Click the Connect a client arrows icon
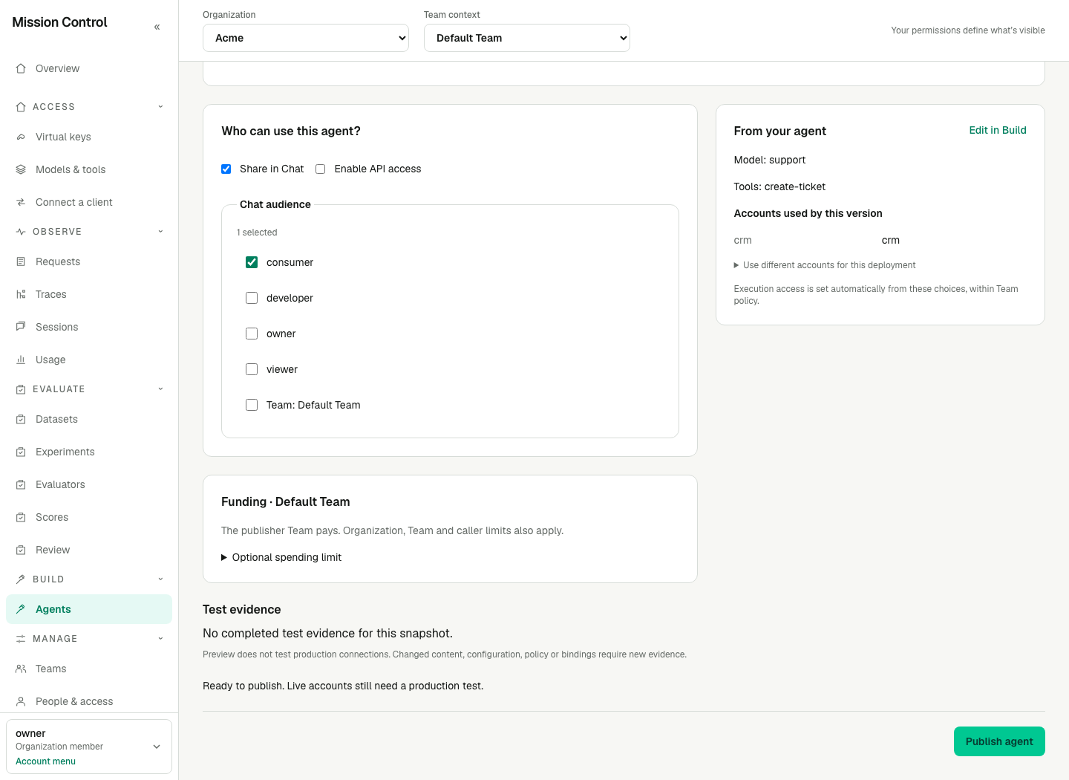 [x=21, y=202]
